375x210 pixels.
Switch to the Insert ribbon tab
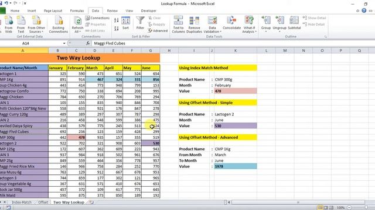[x=32, y=10]
